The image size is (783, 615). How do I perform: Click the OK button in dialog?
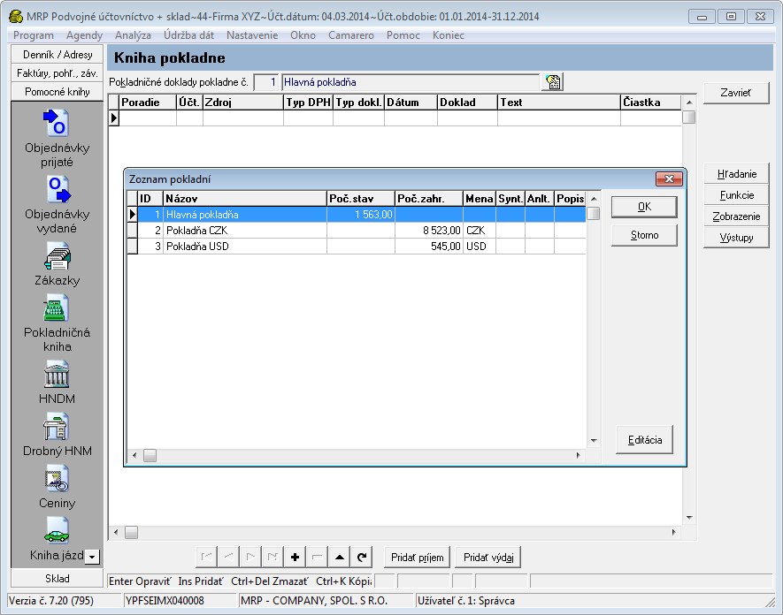(644, 207)
